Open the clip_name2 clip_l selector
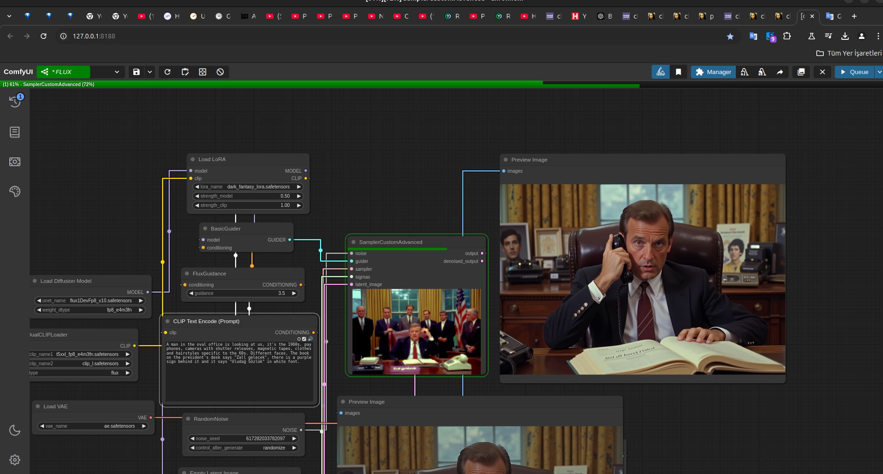883x474 pixels. 81,364
